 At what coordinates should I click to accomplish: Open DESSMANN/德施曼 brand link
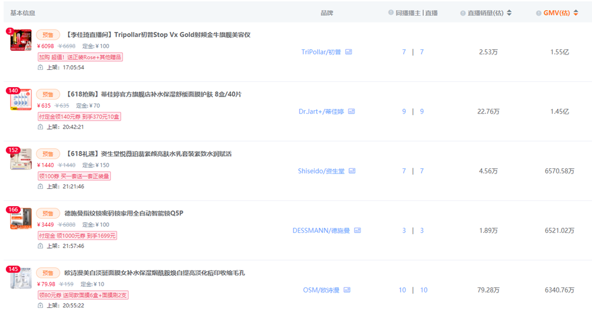(321, 230)
